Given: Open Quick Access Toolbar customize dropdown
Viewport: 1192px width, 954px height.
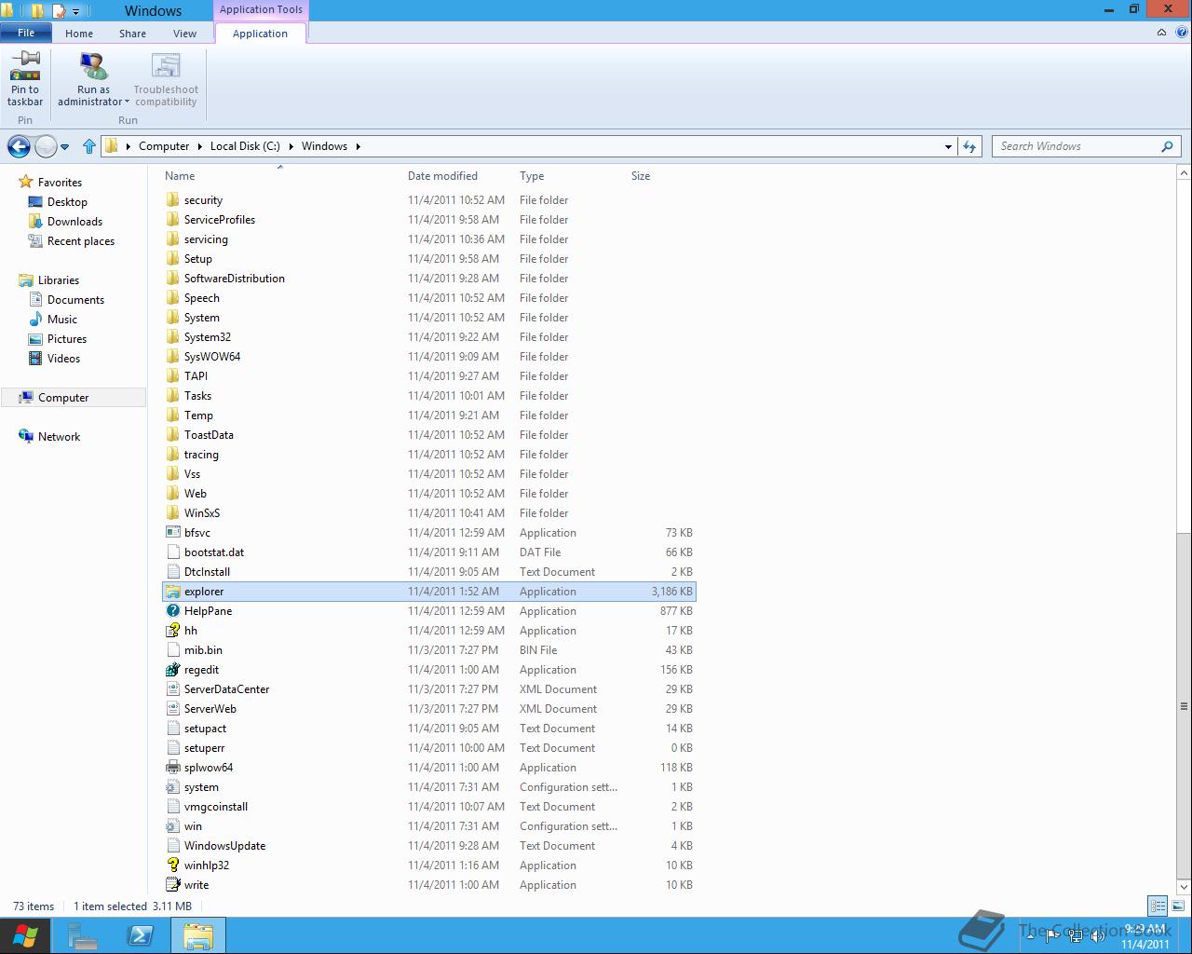Looking at the screenshot, I should [76, 12].
